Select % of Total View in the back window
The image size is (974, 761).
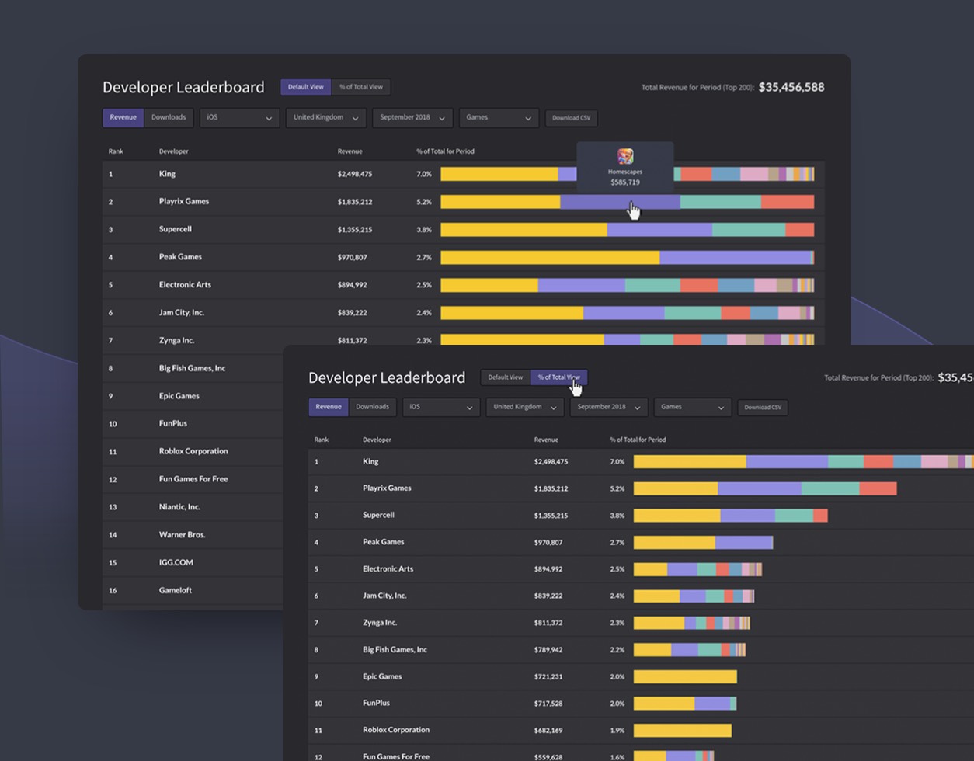tap(361, 87)
